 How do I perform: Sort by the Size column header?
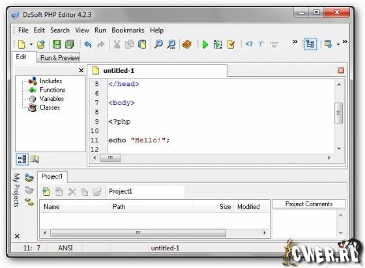click(213, 207)
